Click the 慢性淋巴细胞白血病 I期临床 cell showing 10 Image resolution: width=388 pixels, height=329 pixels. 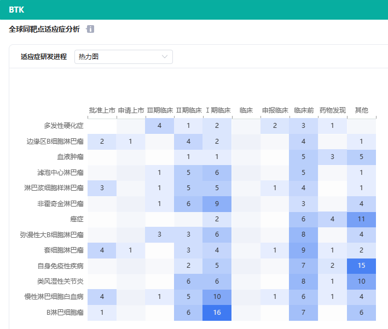pyautogui.click(x=217, y=297)
